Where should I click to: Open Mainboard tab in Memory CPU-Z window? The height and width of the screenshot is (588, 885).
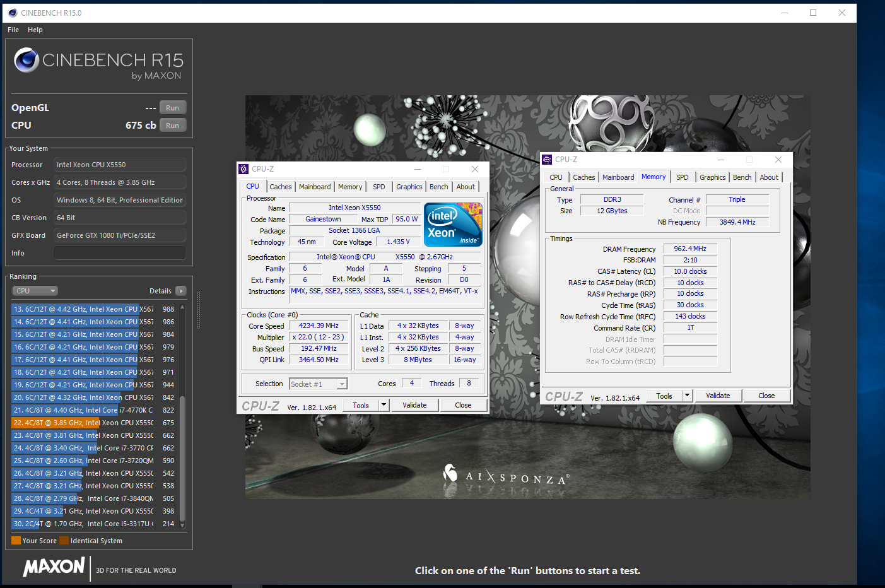618,177
